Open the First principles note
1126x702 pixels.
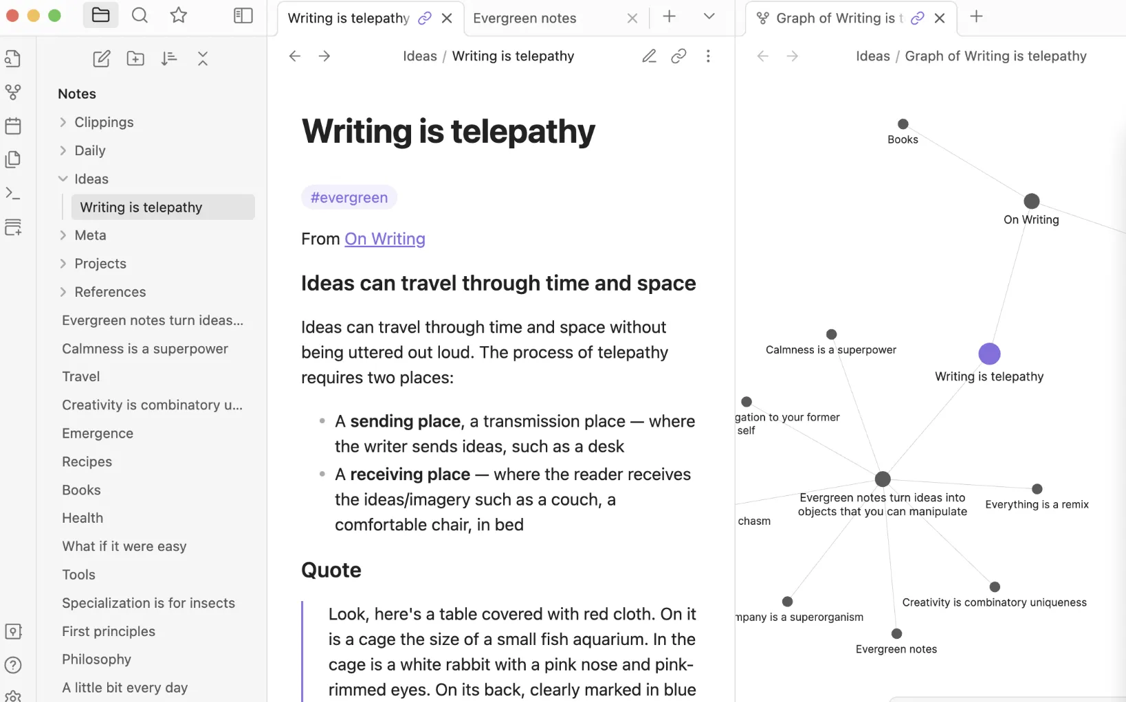109,631
